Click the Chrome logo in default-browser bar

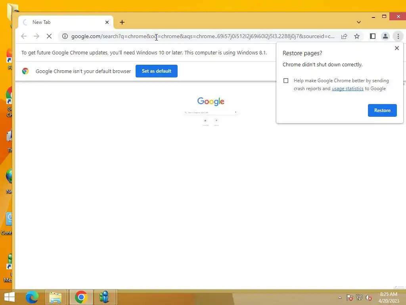tap(25, 71)
